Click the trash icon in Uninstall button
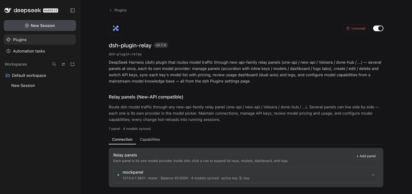Viewport: 412px width, 194px height. (348, 28)
